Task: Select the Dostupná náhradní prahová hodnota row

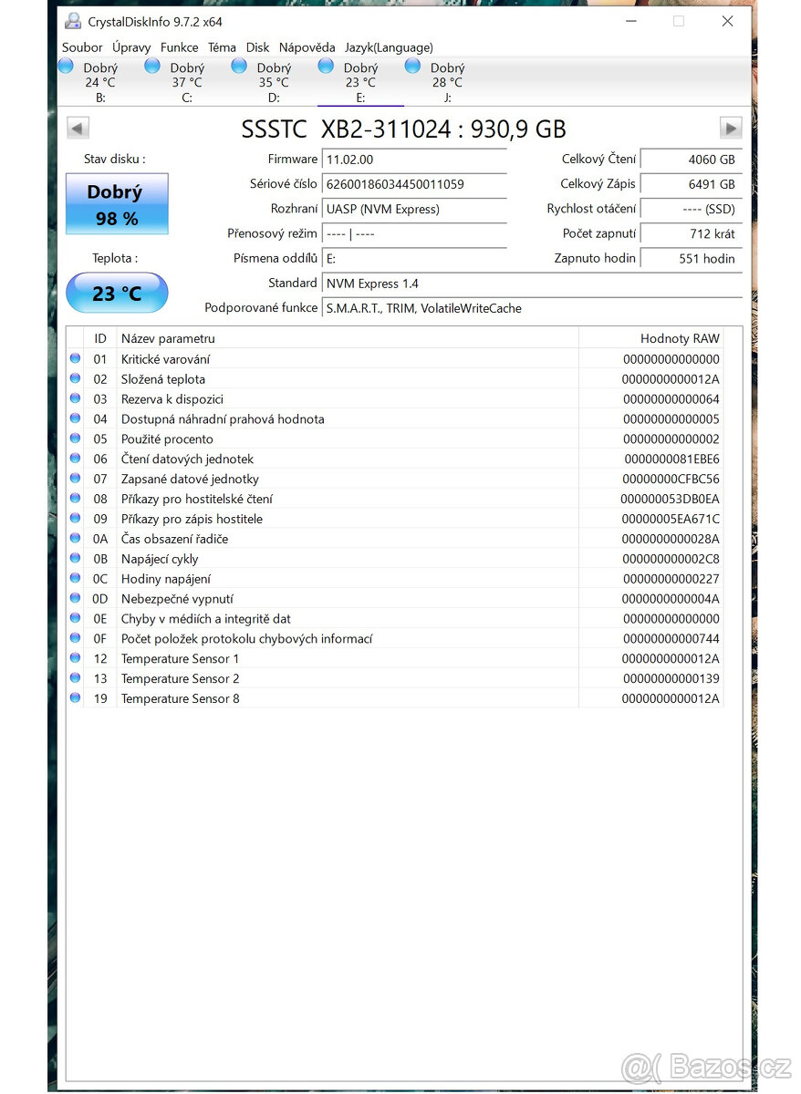Action: coord(395,419)
